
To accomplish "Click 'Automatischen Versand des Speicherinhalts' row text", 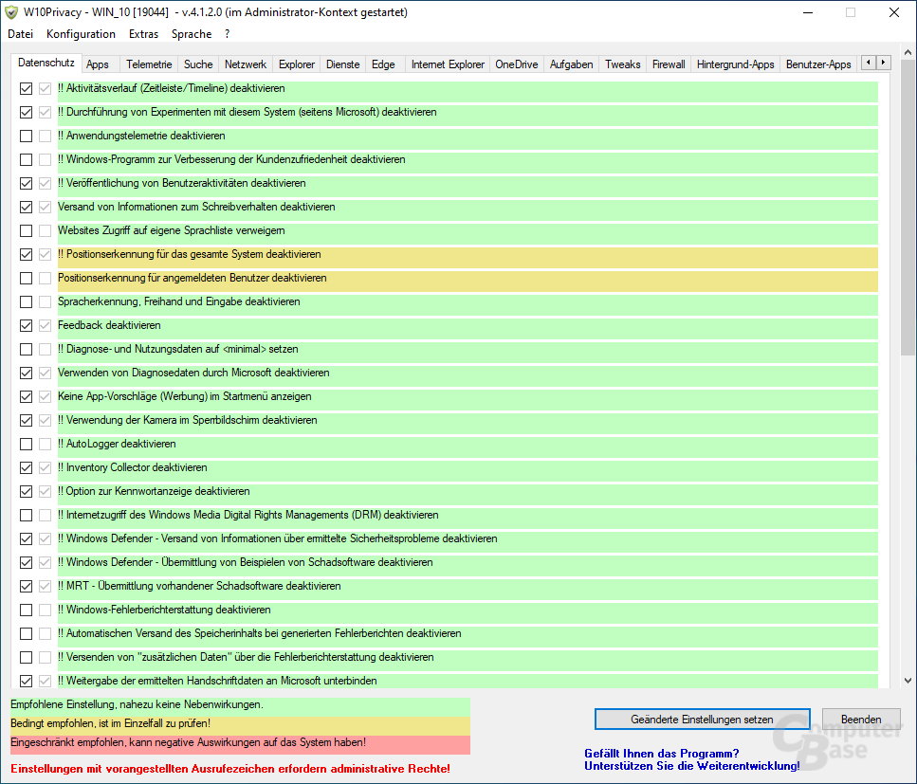I will tap(260, 633).
